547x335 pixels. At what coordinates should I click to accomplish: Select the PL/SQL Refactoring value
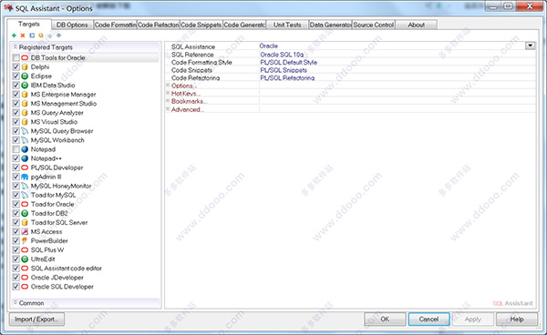click(287, 78)
